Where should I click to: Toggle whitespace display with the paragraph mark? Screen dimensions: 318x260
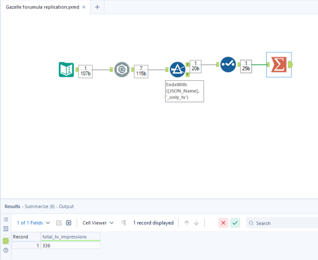pos(123,223)
